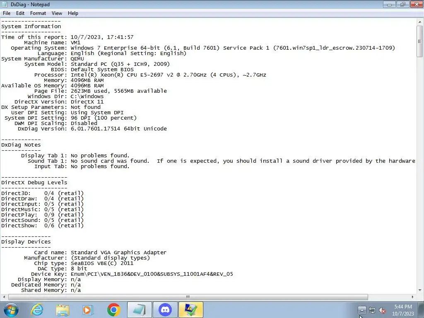Click the 'Using System DPI' value
This screenshot has width=424, height=318.
(x=97, y=113)
